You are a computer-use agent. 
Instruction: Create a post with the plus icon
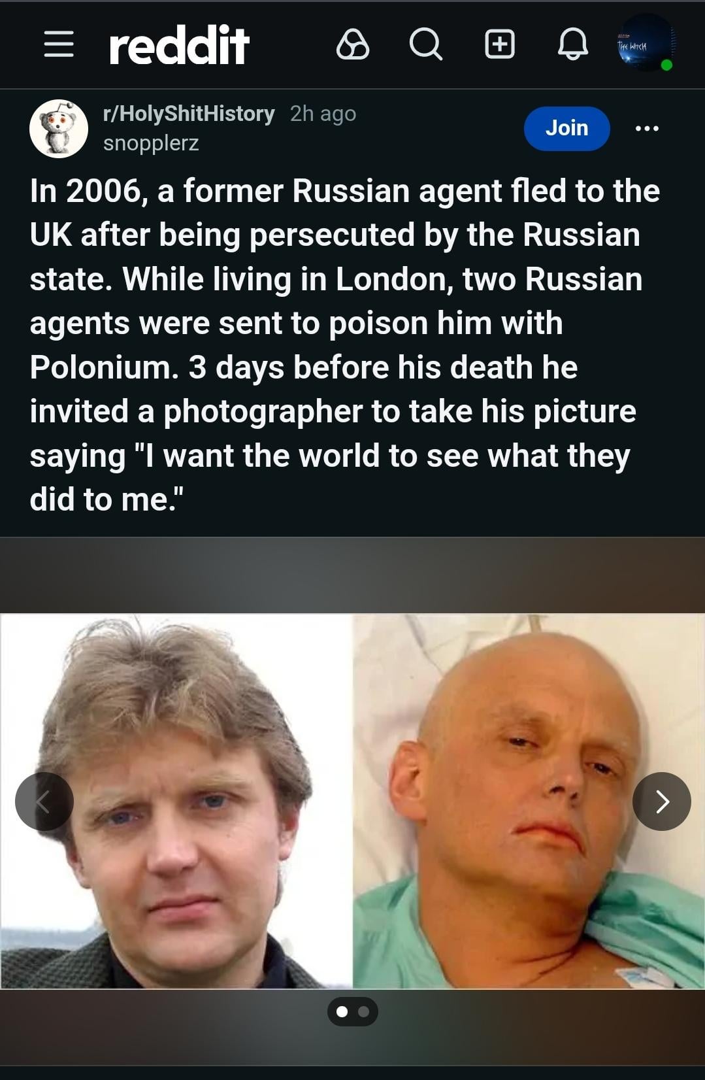point(500,44)
